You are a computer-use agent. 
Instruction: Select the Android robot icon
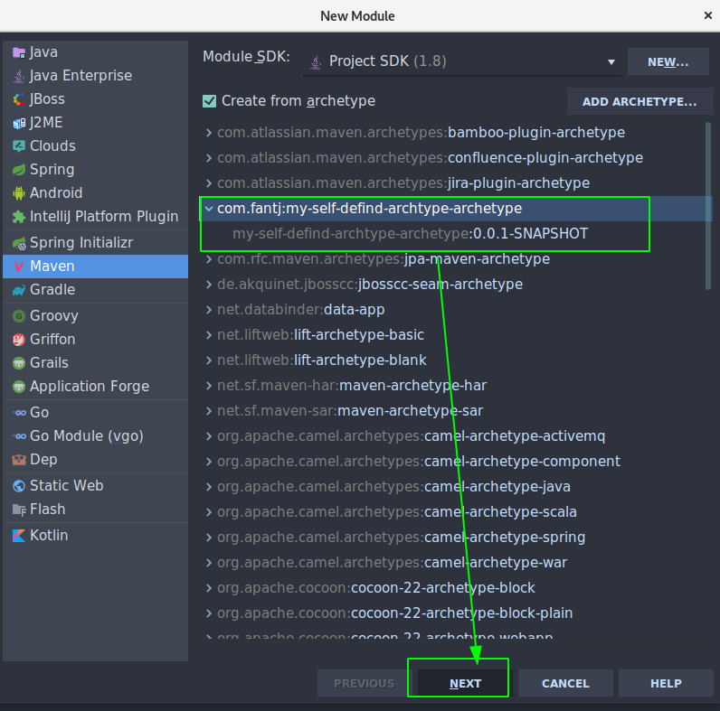pos(19,193)
